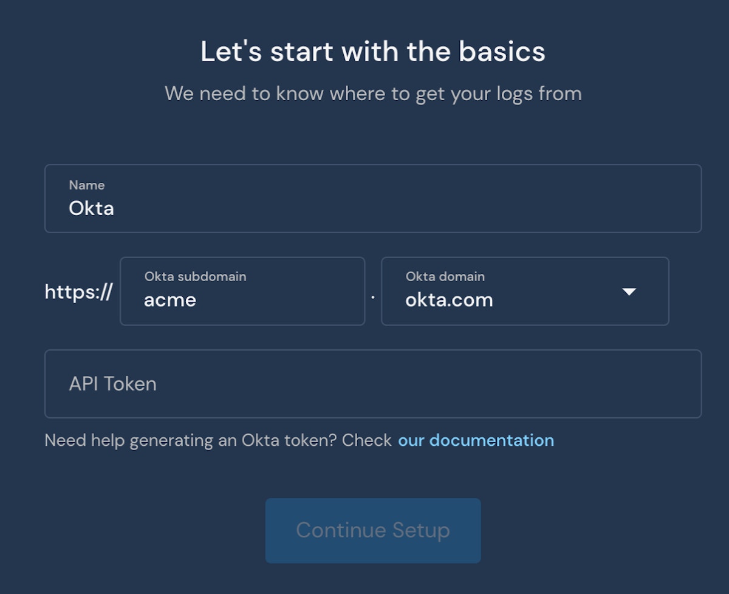Click the Name input field
This screenshot has height=594, width=729.
[372, 199]
